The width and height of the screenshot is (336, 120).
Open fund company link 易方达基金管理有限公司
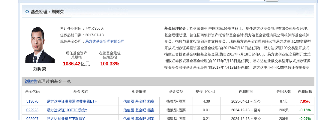click(x=105, y=41)
